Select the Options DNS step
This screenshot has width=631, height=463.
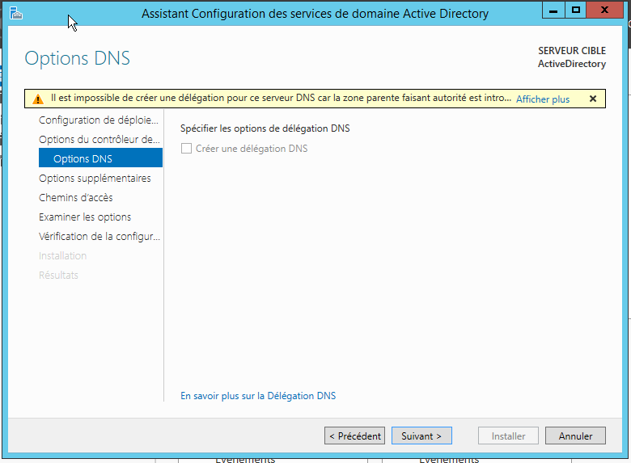[100, 158]
